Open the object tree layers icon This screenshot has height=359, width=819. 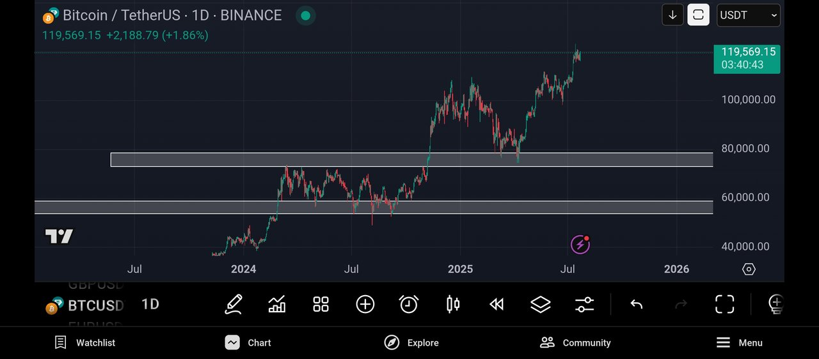click(x=541, y=304)
